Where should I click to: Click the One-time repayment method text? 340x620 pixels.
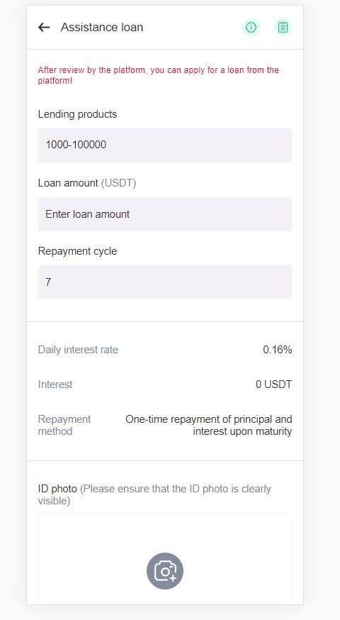point(209,425)
